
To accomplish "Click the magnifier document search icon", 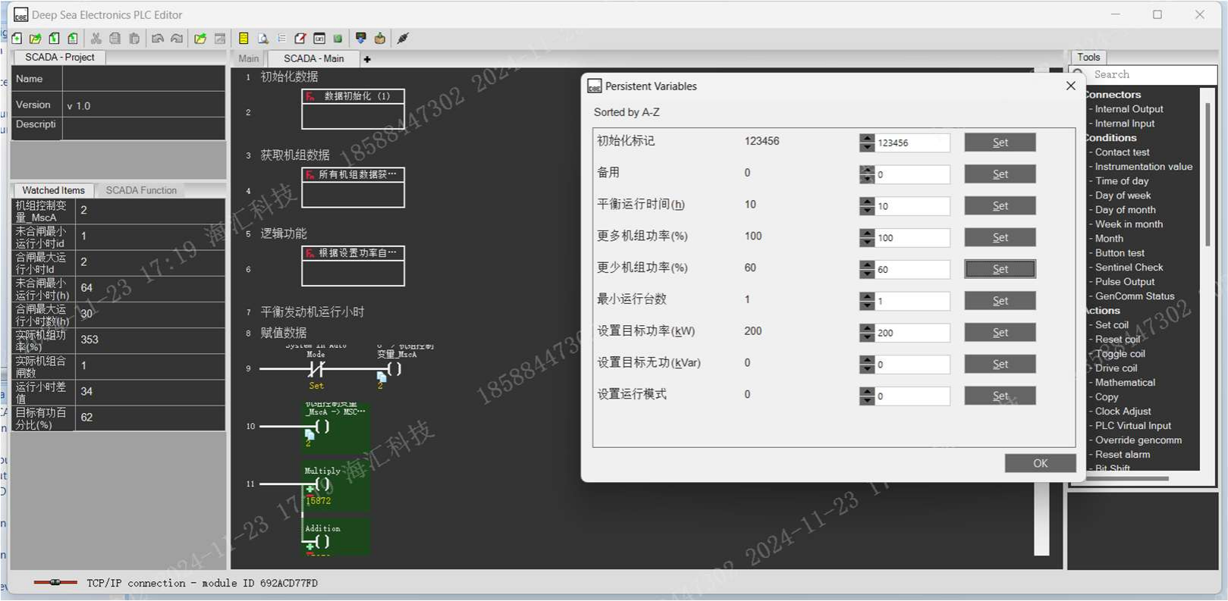I will [262, 38].
